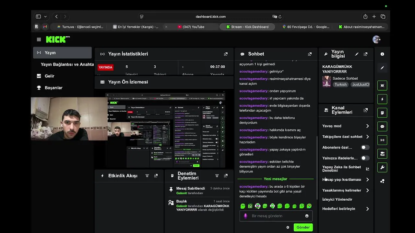Open a new Safari tab
This screenshot has height=233, width=415.
374,17
